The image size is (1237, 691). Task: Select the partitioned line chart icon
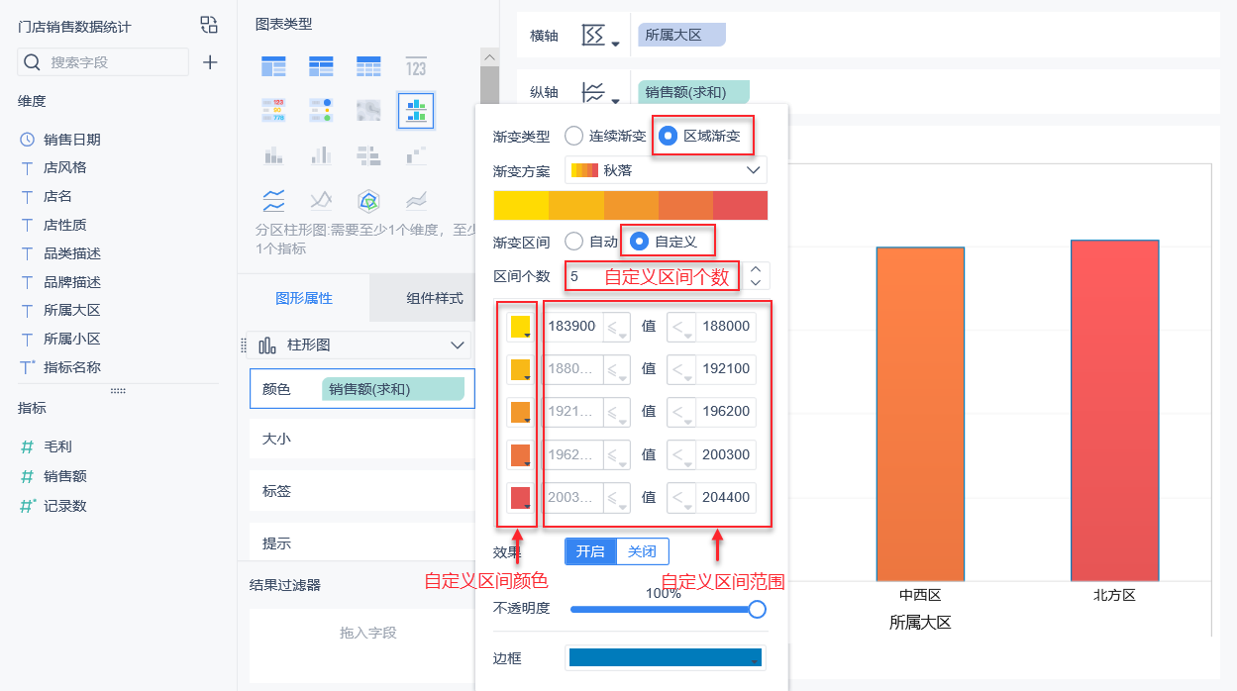[x=273, y=201]
